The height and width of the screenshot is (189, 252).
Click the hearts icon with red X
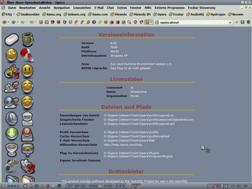(28, 166)
